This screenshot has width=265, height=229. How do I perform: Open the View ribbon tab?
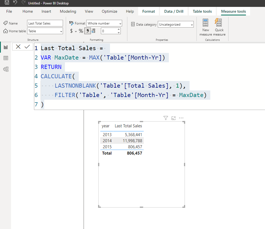[89, 11]
